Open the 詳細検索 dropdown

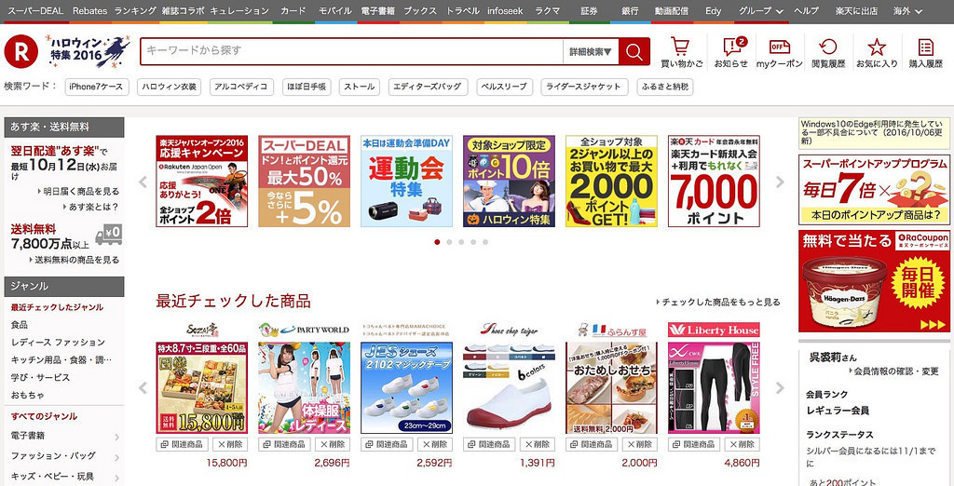point(590,52)
